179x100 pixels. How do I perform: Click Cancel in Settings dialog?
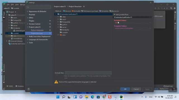click(x=136, y=89)
